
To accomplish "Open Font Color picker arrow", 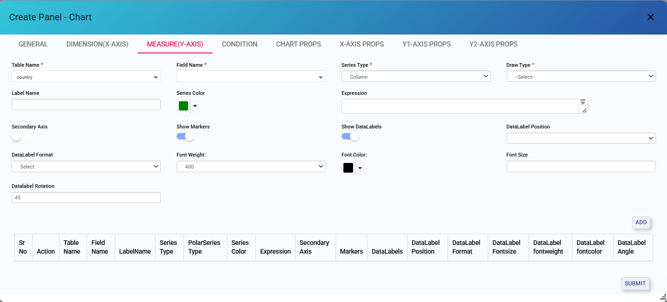I will (x=360, y=168).
